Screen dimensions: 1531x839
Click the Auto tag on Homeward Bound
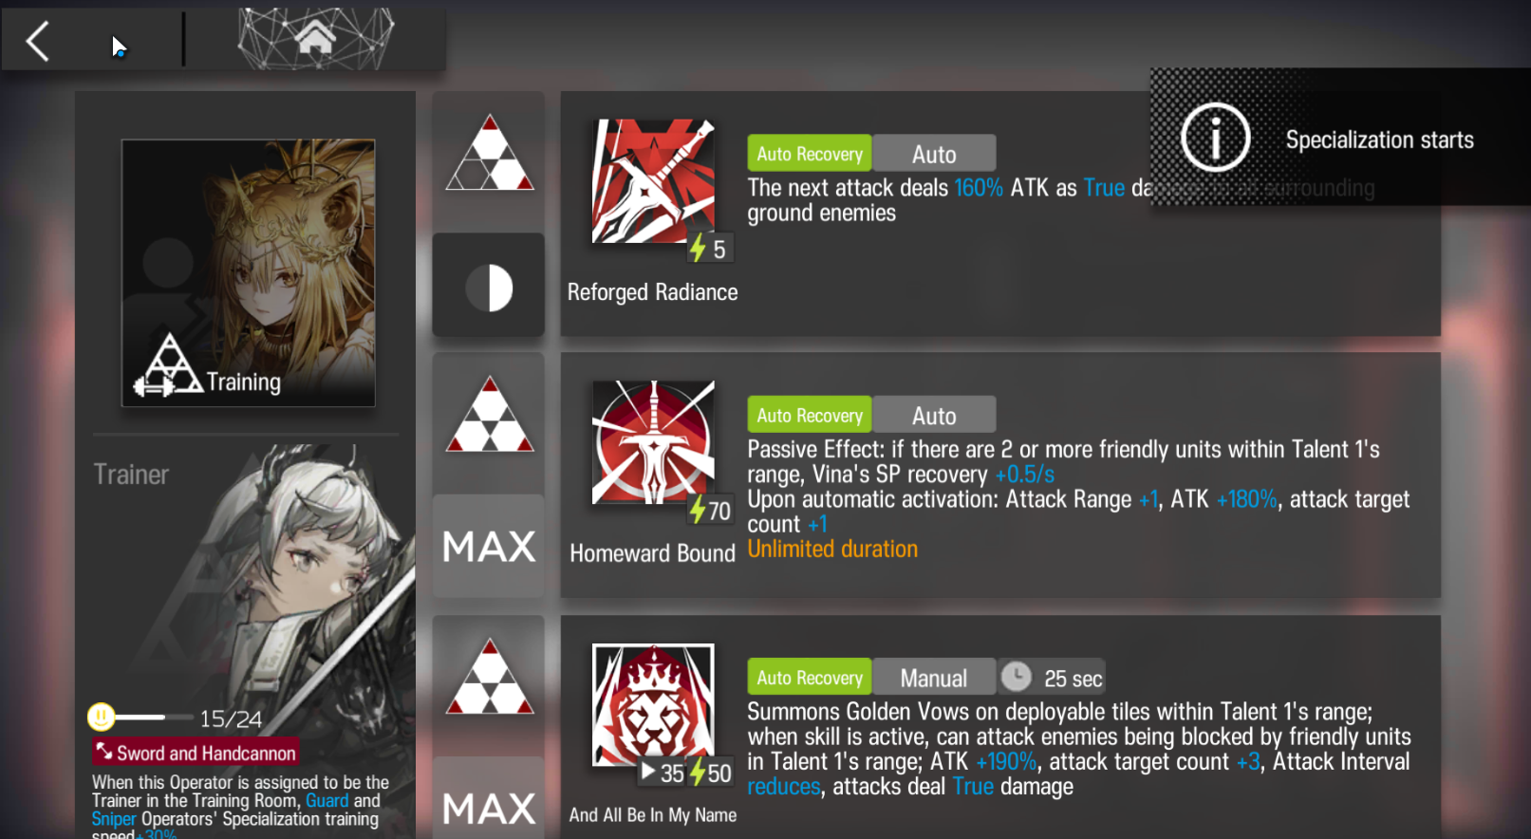tap(934, 416)
